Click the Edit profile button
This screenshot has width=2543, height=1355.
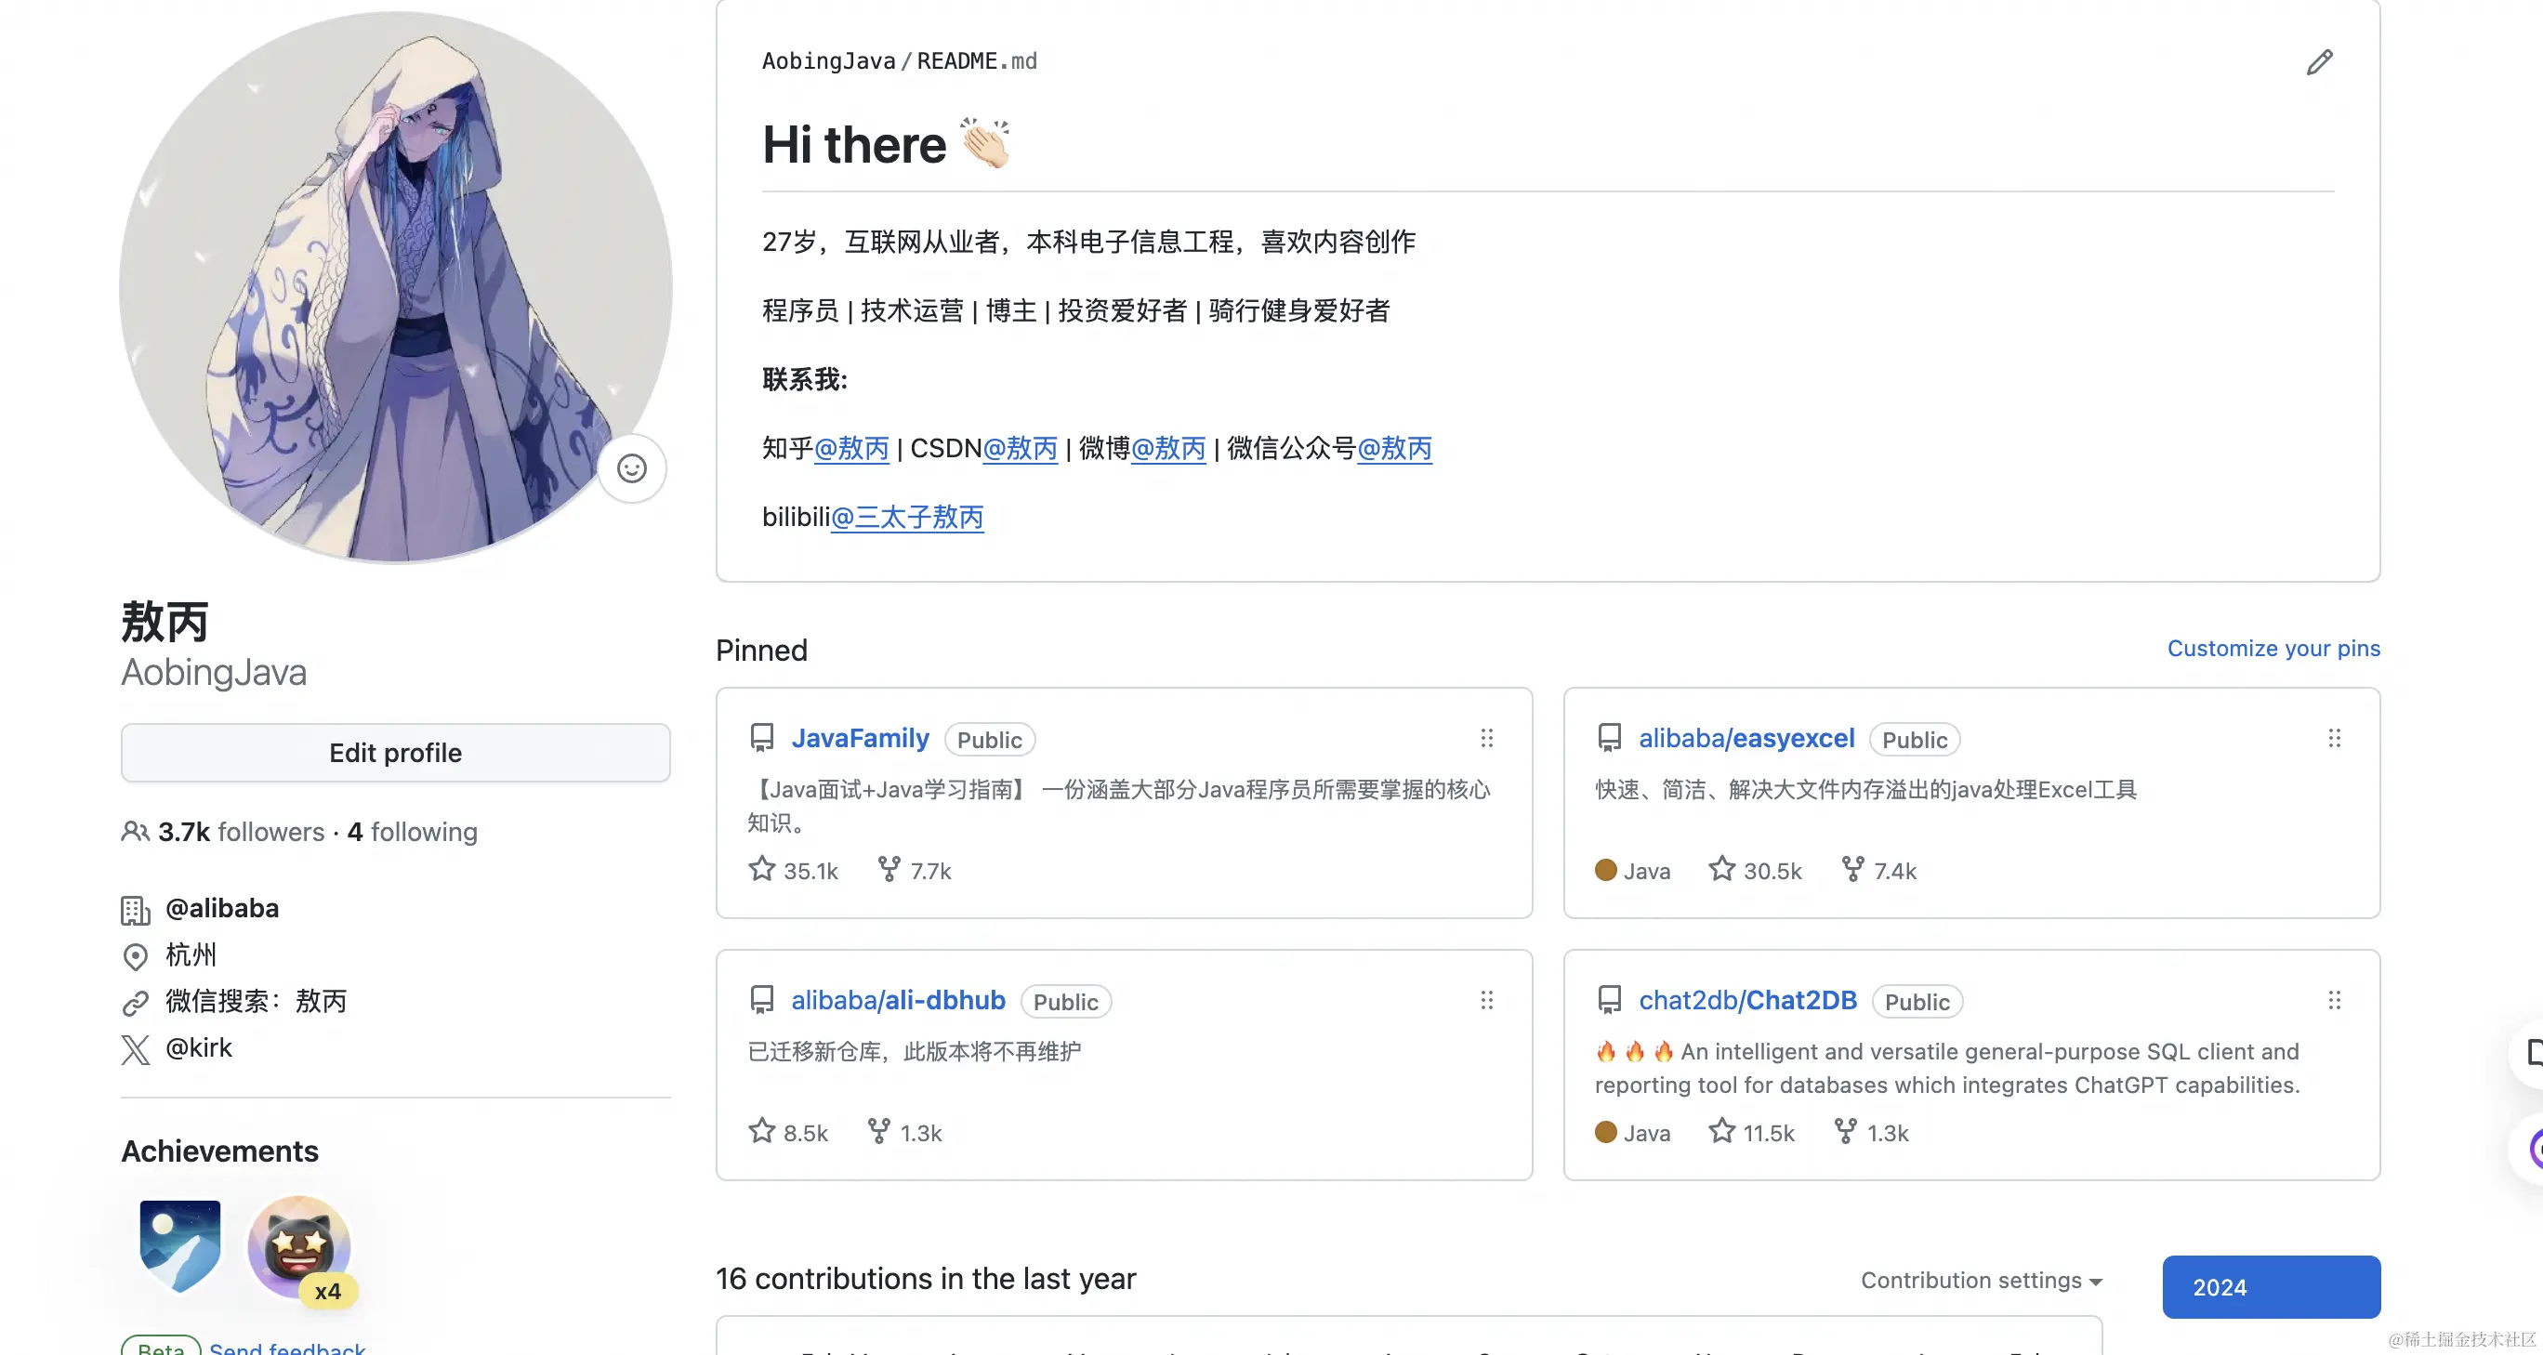point(395,753)
